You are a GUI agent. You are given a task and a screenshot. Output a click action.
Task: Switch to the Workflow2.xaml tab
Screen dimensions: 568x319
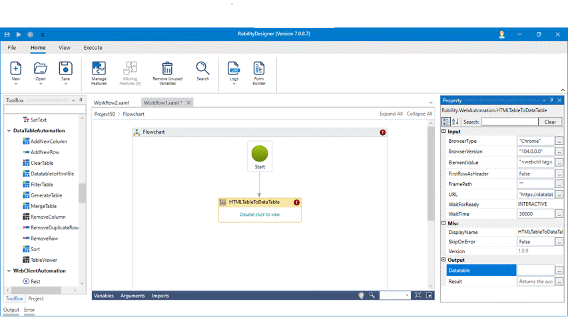[111, 103]
